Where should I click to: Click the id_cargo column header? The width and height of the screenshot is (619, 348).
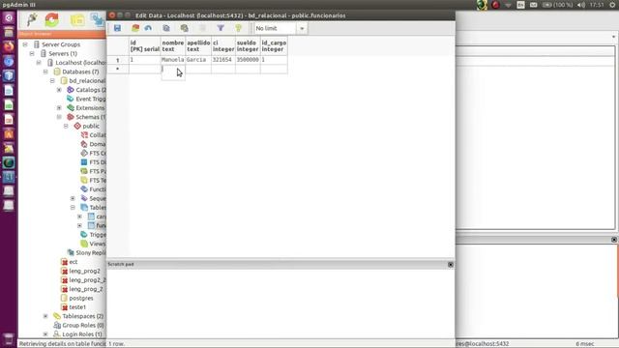[x=274, y=45]
